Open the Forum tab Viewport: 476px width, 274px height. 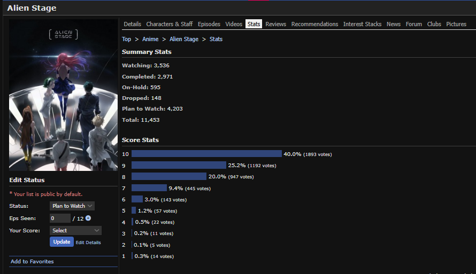coord(413,24)
